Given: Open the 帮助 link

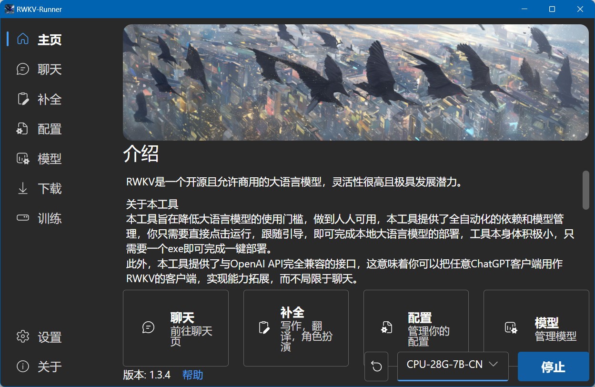Looking at the screenshot, I should click(192, 375).
